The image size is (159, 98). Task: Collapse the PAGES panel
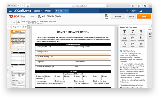[8, 71]
